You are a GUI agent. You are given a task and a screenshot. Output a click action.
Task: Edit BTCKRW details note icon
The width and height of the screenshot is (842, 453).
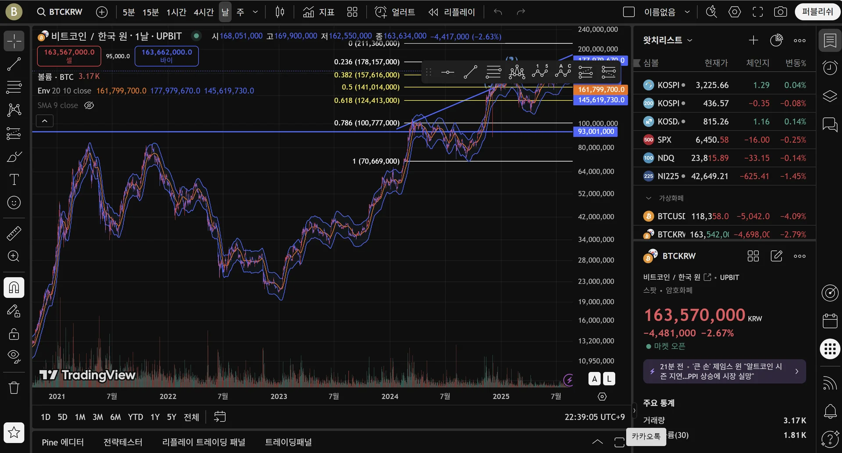point(776,256)
